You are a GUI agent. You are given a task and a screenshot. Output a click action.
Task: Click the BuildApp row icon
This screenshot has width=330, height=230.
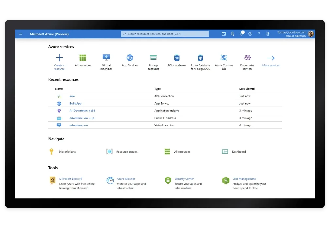click(59, 104)
